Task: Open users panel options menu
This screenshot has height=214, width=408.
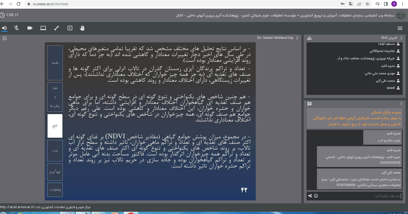Action: (x=401, y=38)
